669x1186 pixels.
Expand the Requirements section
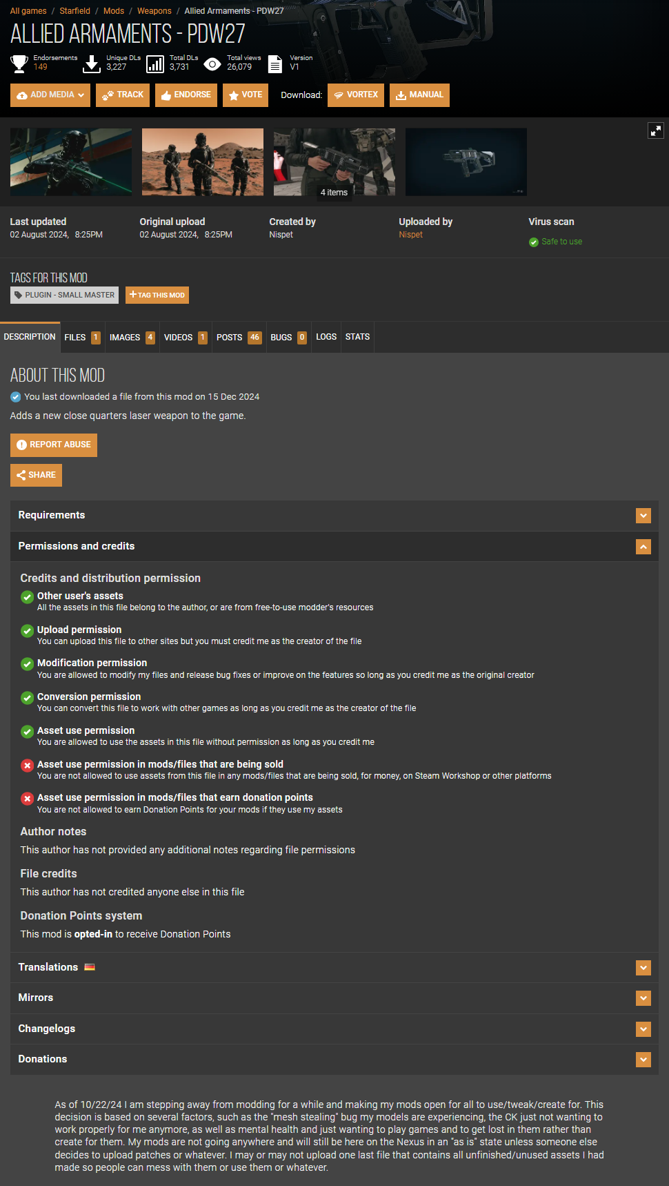click(x=643, y=516)
